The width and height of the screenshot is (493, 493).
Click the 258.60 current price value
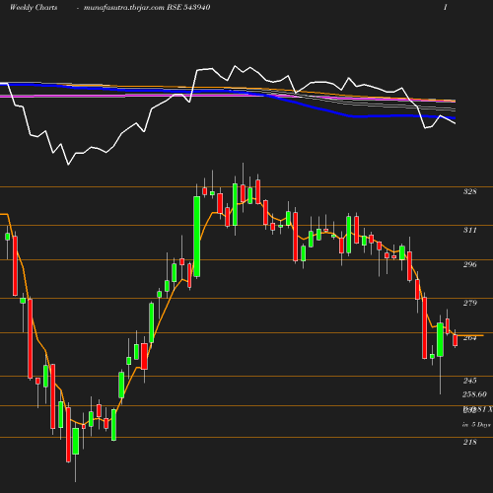click(x=474, y=394)
